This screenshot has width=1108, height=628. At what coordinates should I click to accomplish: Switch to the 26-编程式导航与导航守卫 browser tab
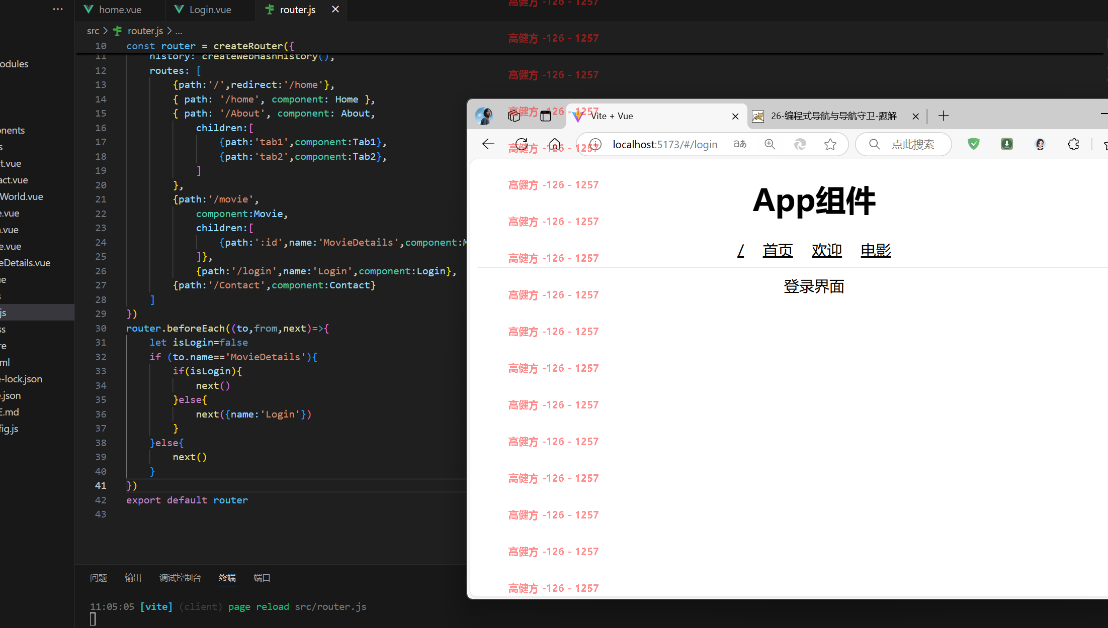834,116
